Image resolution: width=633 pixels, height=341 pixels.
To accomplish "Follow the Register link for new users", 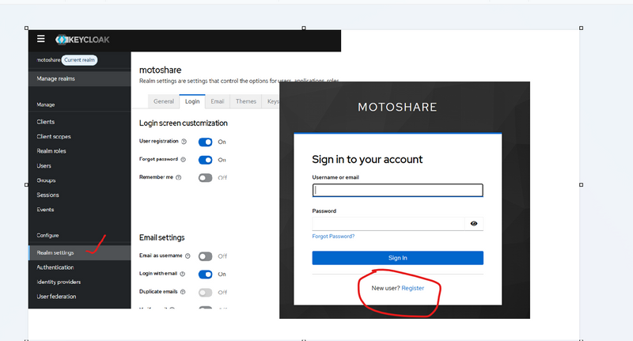I will 412,288.
